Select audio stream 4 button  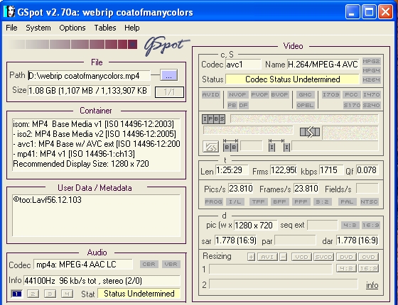(x=67, y=294)
